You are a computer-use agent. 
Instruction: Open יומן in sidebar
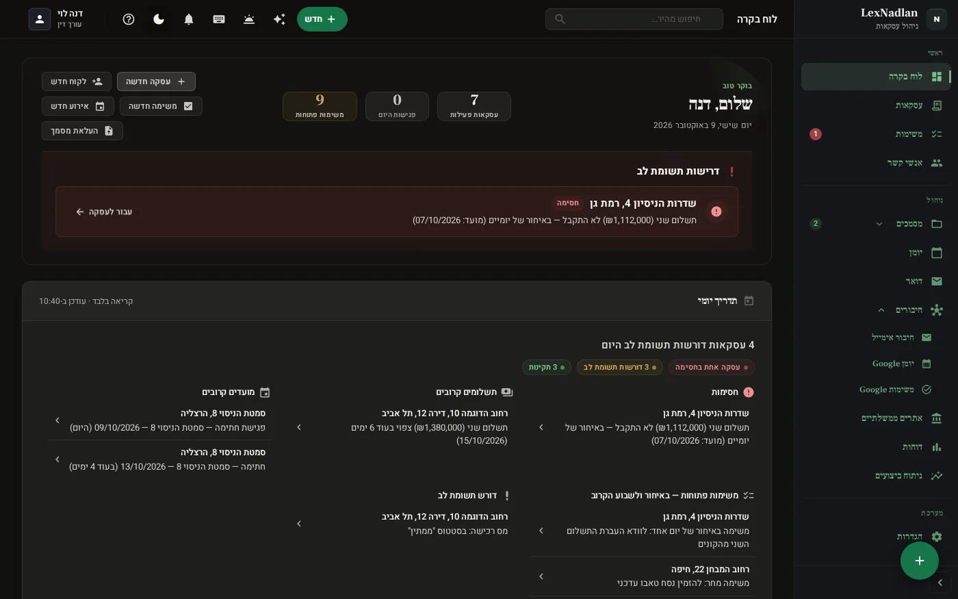click(x=876, y=253)
